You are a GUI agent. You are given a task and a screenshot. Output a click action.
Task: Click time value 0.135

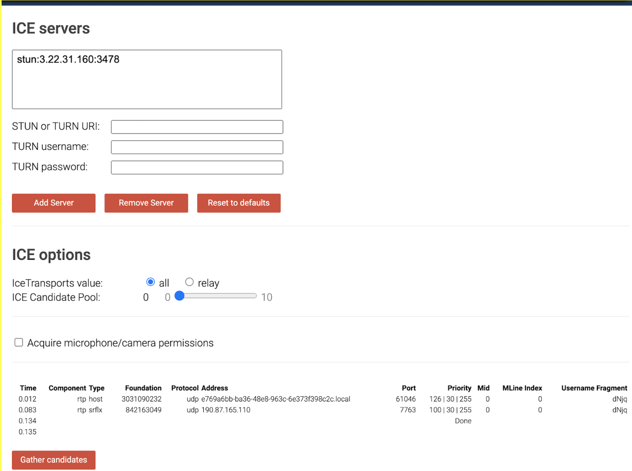[x=27, y=432]
